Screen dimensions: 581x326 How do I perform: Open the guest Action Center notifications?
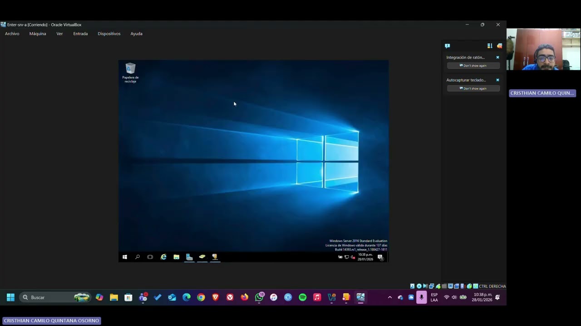[380, 257]
